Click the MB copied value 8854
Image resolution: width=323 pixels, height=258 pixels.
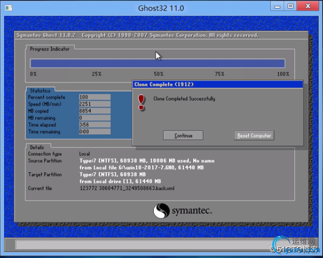(95, 111)
